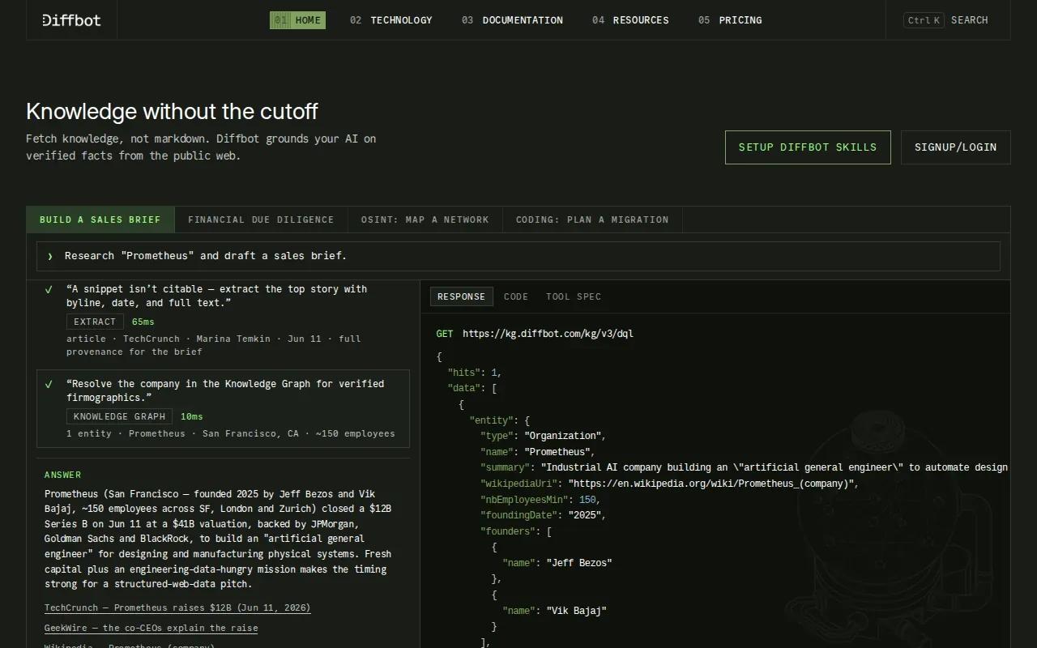Switch to the Tool Spec tab
1037x648 pixels.
coord(574,296)
